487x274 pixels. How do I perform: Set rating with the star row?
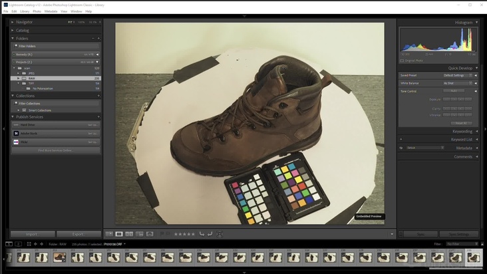[184, 234]
